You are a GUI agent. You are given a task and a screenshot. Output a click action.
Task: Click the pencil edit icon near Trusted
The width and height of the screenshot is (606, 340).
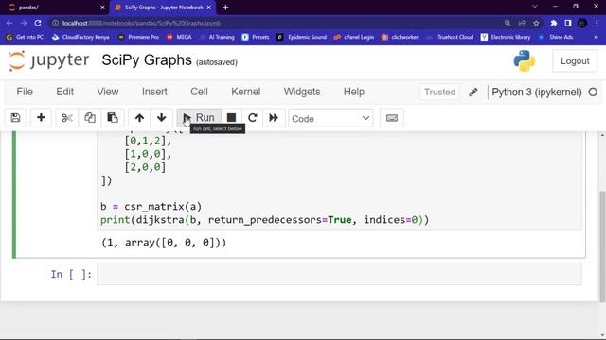pos(473,93)
